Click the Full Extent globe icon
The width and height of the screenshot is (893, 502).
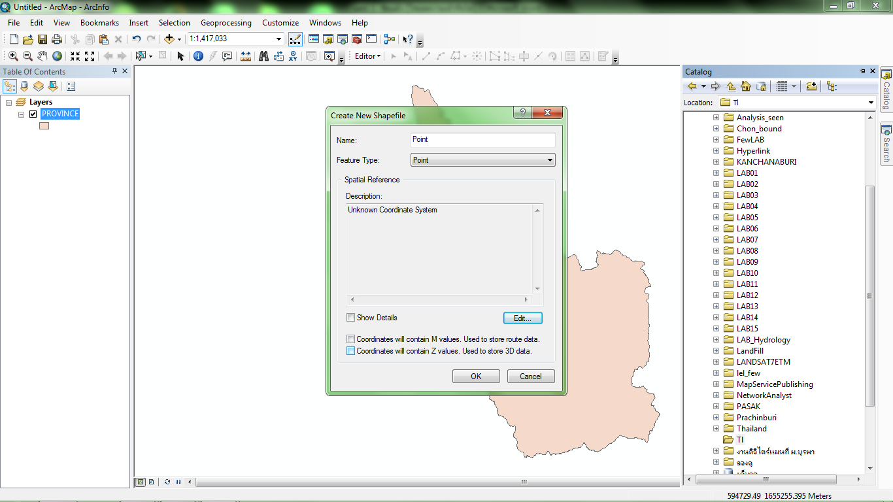(x=58, y=56)
